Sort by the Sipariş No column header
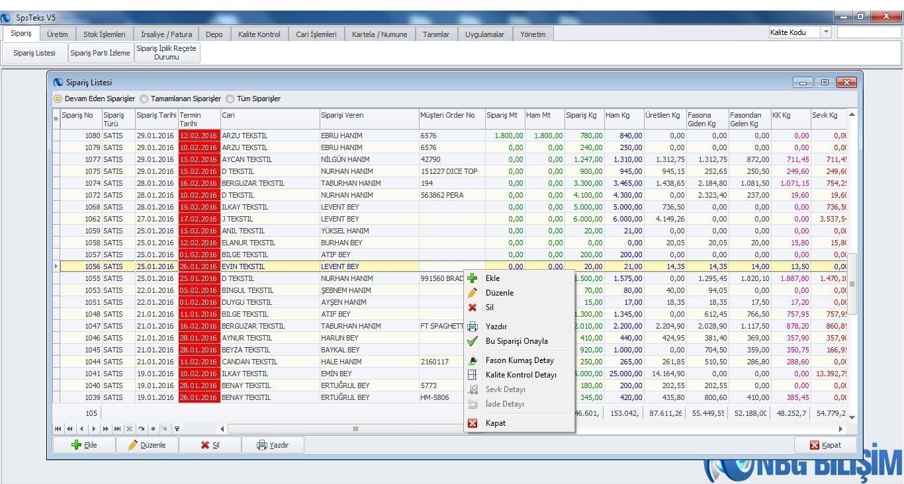 [81, 119]
